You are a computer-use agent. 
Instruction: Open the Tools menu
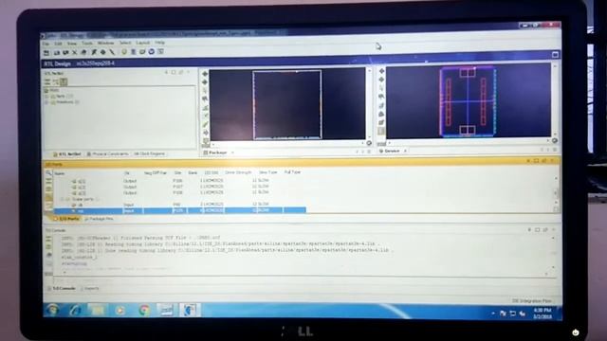(87, 43)
